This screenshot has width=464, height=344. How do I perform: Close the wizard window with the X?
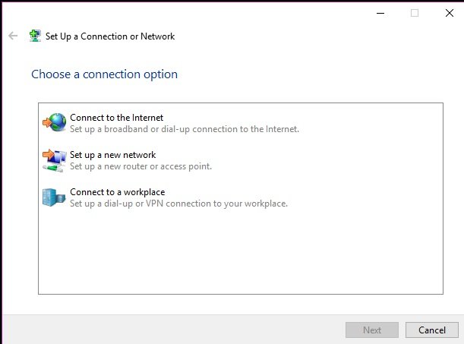pos(450,13)
